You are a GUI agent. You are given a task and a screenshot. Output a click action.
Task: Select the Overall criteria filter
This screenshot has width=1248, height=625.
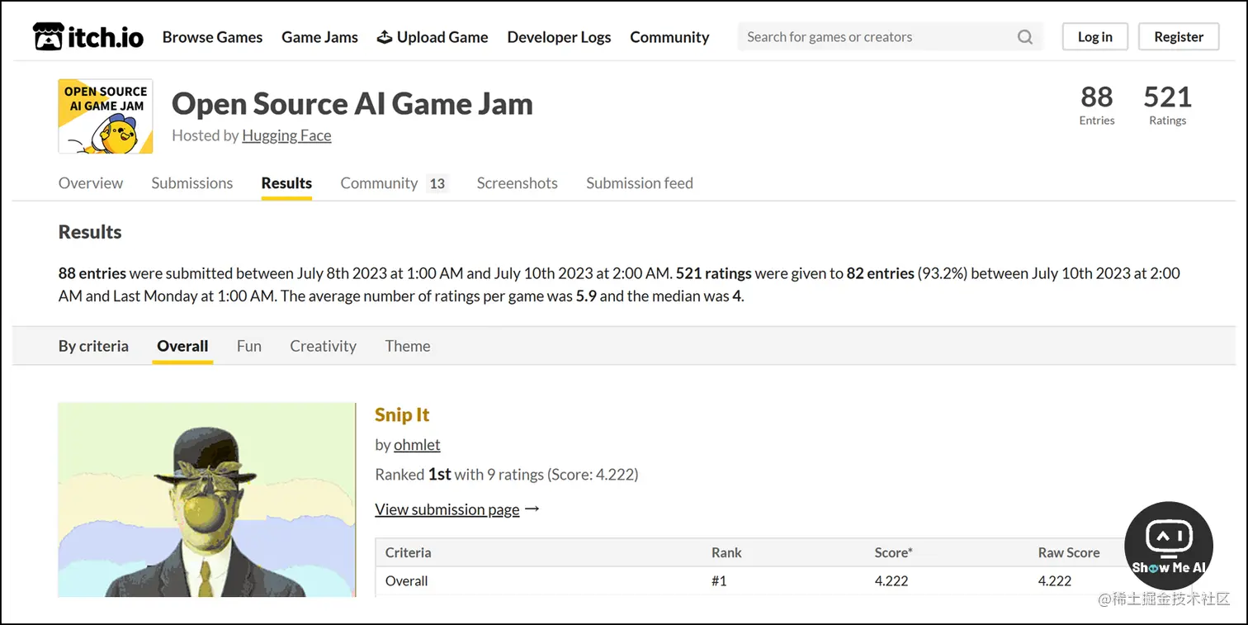coord(182,346)
